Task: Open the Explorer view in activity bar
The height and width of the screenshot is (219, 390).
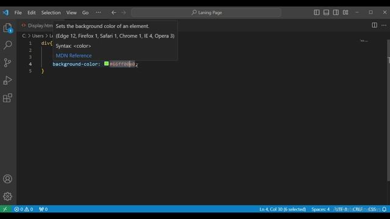Action: point(8,27)
